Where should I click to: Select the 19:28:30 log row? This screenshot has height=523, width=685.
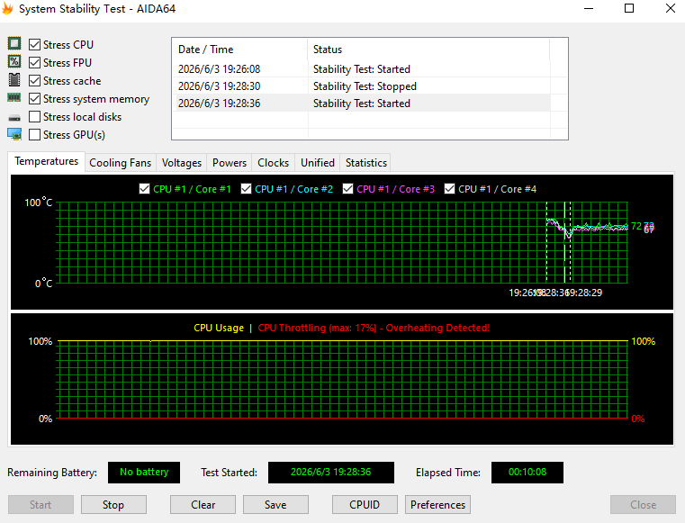click(361, 86)
